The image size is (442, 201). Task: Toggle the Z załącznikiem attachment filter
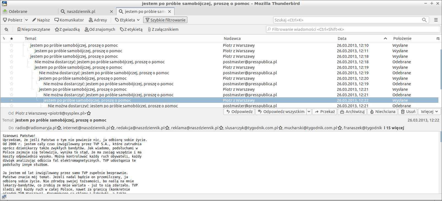pos(163,29)
